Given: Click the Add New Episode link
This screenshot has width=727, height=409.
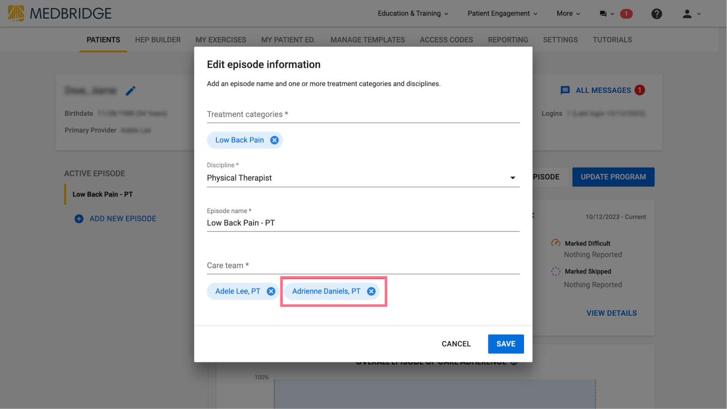Looking at the screenshot, I should coord(123,219).
